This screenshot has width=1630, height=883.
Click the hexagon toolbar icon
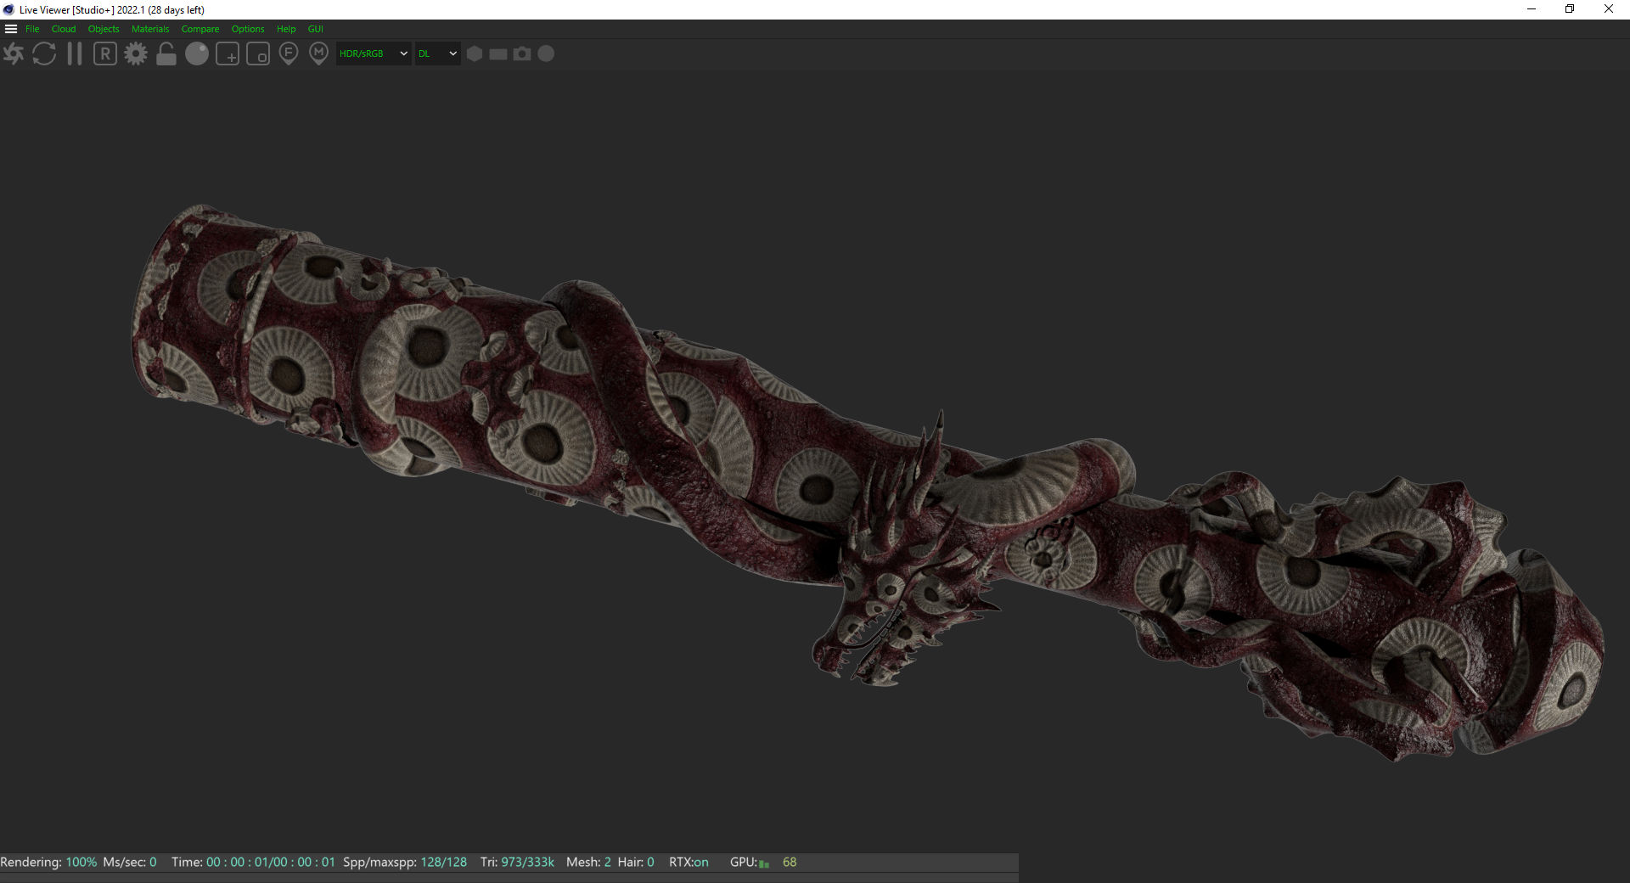point(475,54)
